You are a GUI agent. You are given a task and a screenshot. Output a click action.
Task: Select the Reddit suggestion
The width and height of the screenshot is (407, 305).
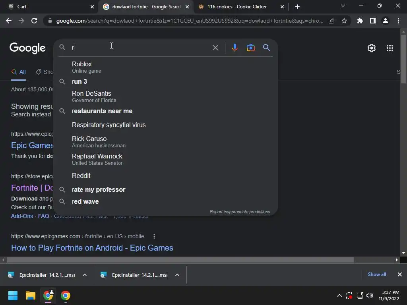pos(165,176)
